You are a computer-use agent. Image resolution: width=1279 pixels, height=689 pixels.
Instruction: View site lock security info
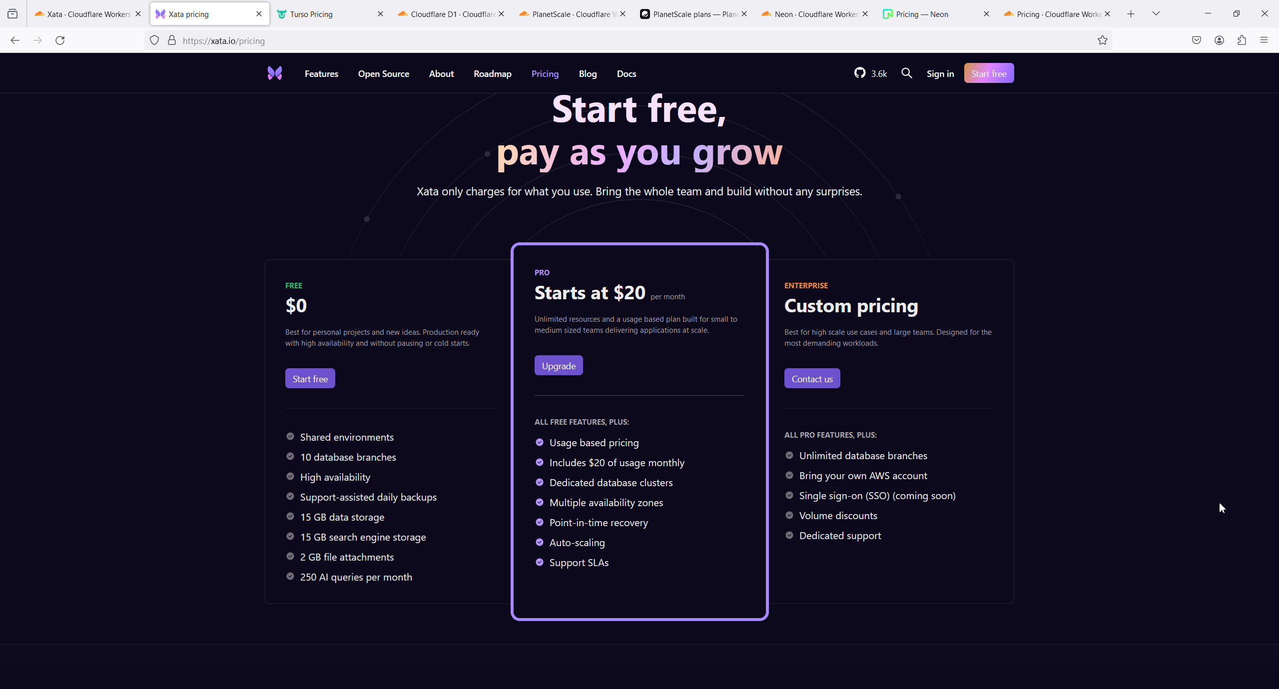pos(172,40)
